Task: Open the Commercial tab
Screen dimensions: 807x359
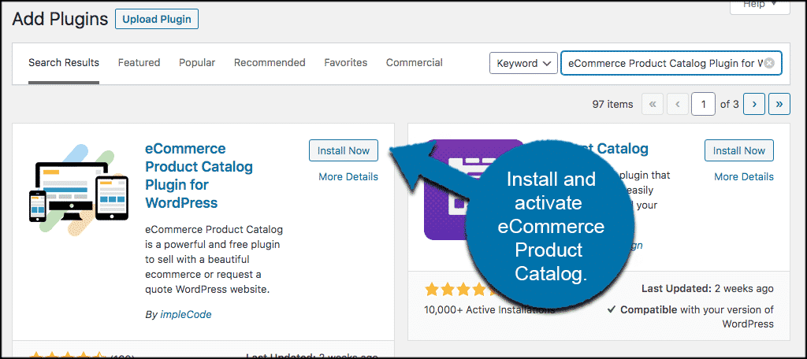Action: (415, 63)
